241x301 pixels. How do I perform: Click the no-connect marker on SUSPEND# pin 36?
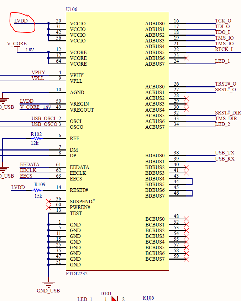(x=49, y=201)
